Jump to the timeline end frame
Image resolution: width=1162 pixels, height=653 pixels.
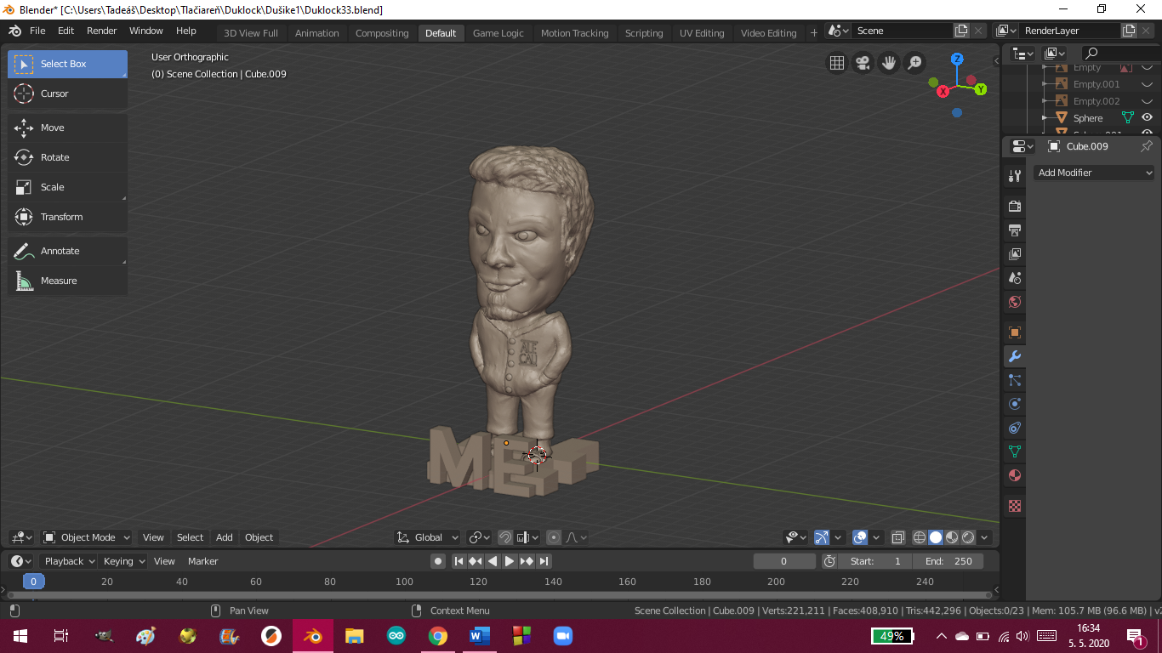coord(544,561)
